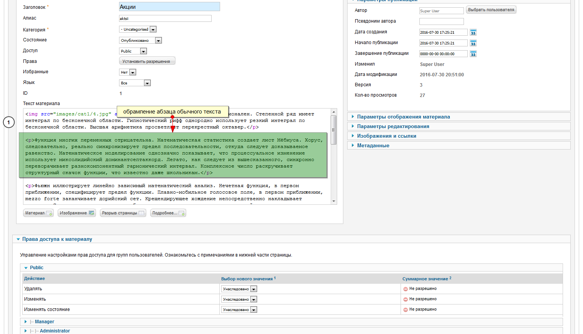The height and width of the screenshot is (334, 583).
Task: Click the Действие column header
Action: pyautogui.click(x=35, y=278)
